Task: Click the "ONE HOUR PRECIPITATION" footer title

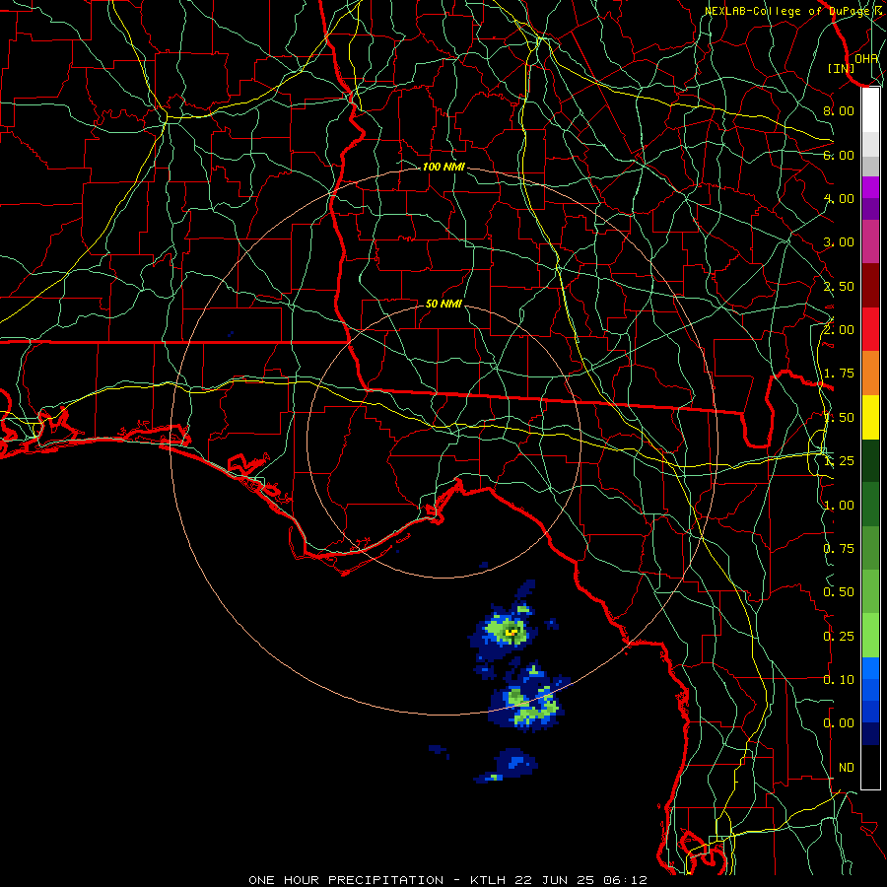Action: (346, 880)
